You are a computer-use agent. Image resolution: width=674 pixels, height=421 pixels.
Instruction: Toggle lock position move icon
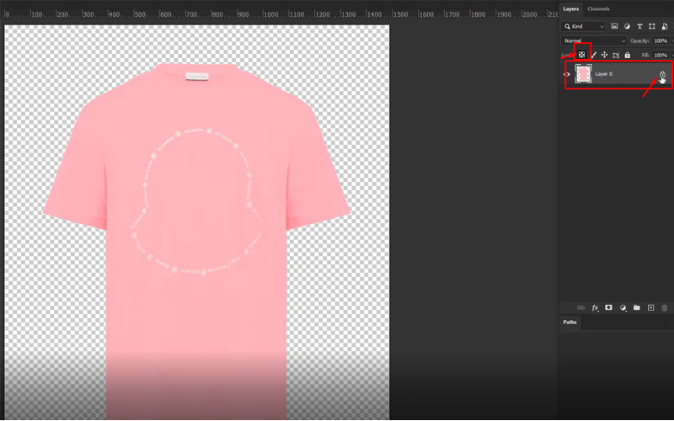[x=604, y=55]
